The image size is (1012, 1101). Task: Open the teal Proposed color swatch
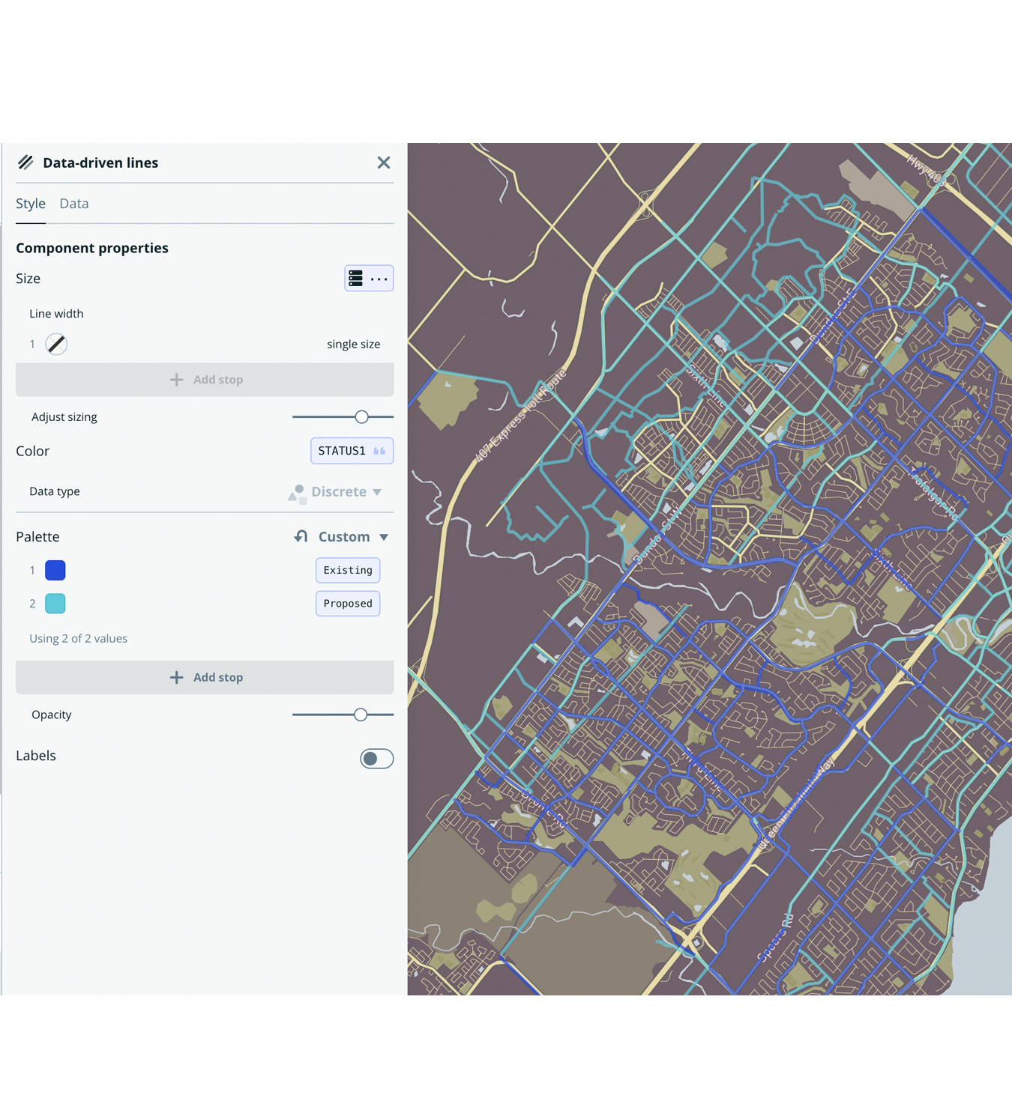pyautogui.click(x=55, y=604)
